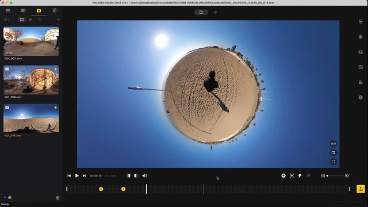Click the current timecode display
Viewport: 368px width, 207px height.
pos(96,176)
